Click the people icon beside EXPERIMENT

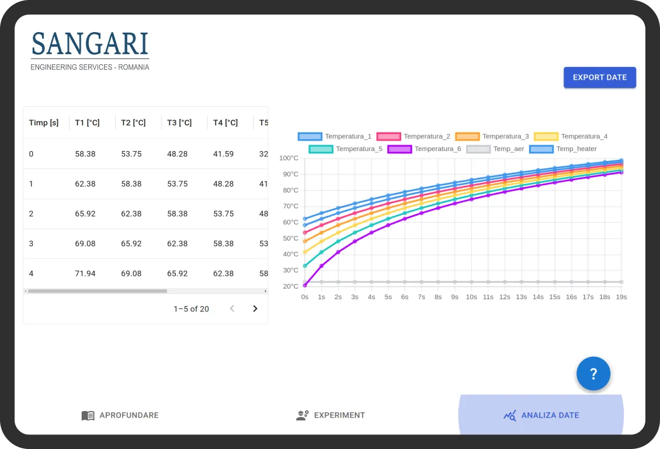(x=302, y=415)
